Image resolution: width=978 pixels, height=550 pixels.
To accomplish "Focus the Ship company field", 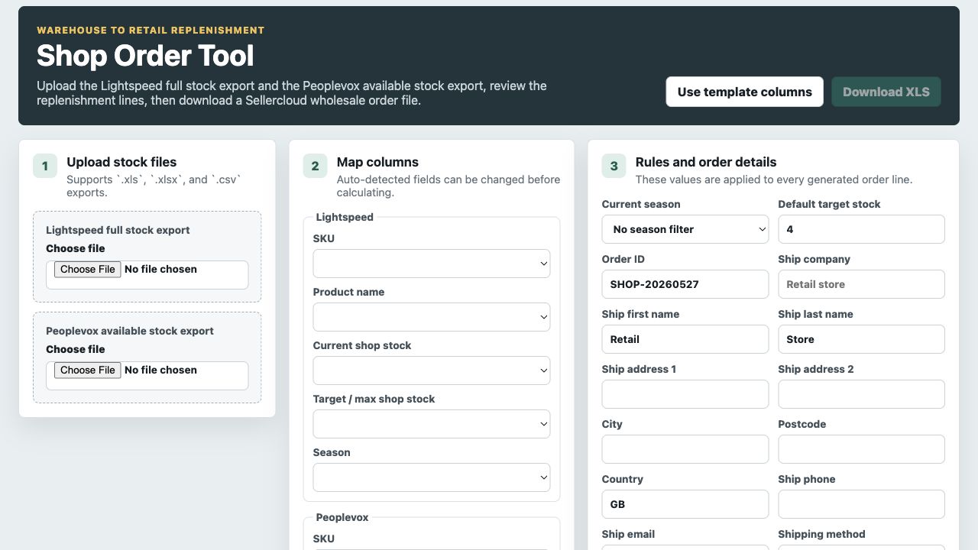I will [861, 284].
